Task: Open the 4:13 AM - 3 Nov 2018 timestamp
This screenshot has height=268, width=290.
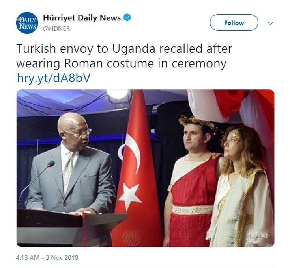Action: [47, 257]
